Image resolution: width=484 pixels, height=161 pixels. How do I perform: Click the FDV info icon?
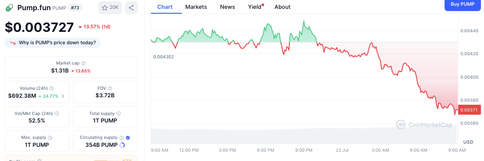[x=110, y=88]
